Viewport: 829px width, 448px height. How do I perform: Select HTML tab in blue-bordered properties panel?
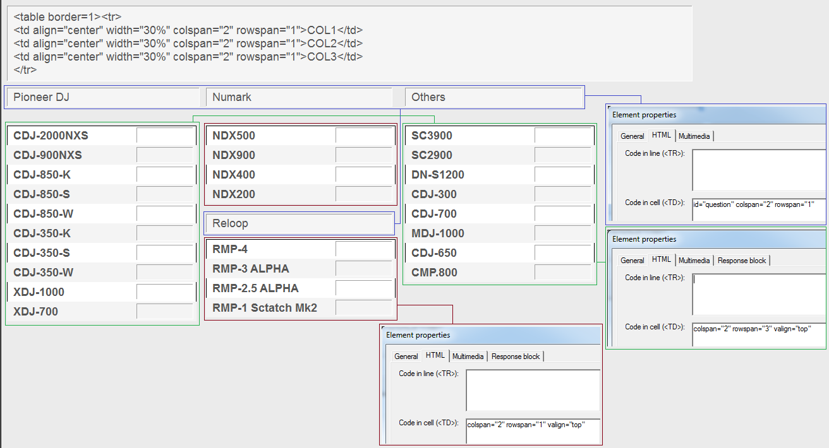tap(662, 135)
